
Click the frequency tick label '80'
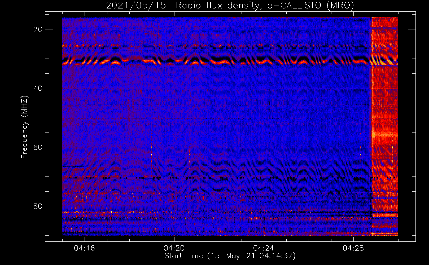38,206
